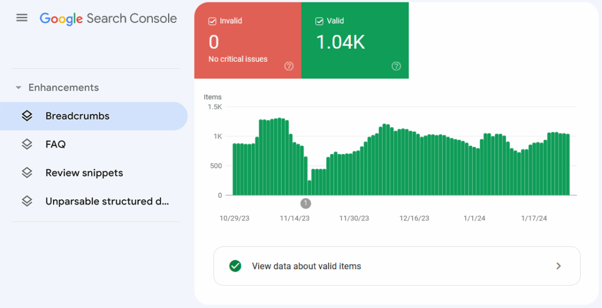
Task: Open View data about valid items
Action: [397, 266]
